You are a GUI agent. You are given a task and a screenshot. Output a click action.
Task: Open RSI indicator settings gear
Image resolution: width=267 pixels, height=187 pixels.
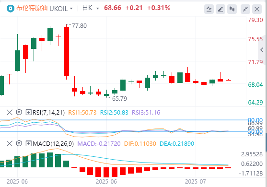pyautogui.click(x=19, y=112)
